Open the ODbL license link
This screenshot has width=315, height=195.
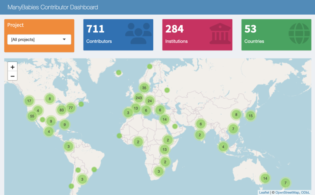[305, 192]
